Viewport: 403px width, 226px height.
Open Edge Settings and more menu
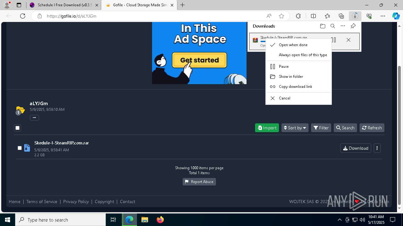click(x=383, y=16)
